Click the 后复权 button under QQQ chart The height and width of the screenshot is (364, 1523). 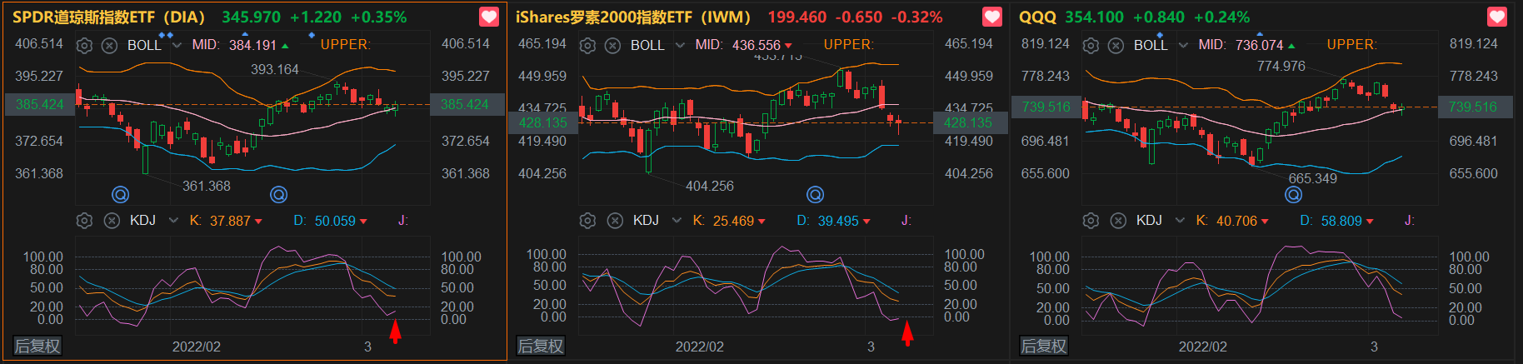(x=1044, y=347)
